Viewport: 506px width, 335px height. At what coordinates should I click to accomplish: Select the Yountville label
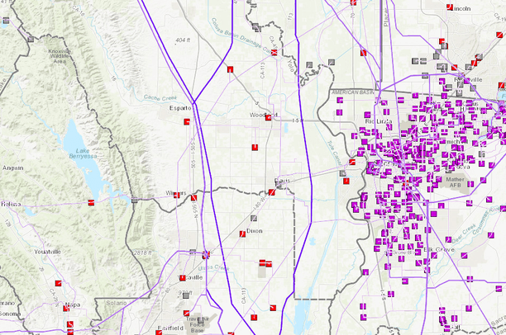point(47,252)
